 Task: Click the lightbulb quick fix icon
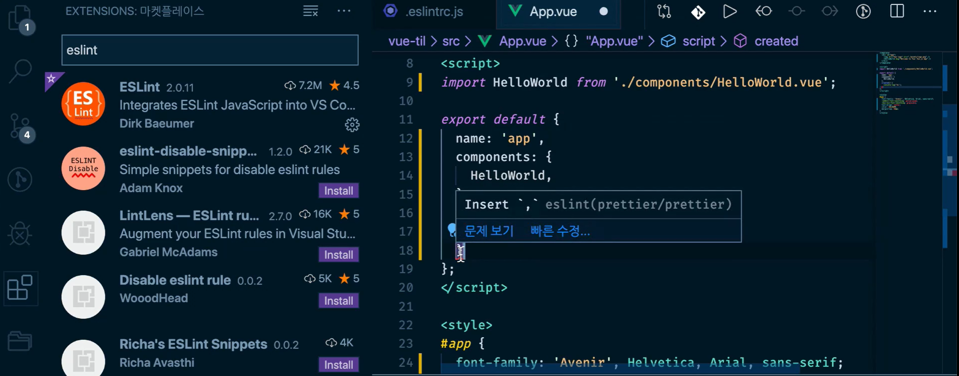pyautogui.click(x=451, y=230)
